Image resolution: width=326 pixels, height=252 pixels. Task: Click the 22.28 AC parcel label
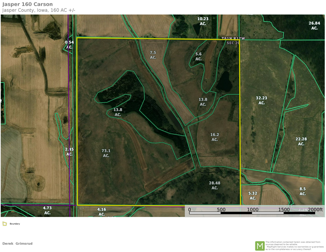pos(301,140)
